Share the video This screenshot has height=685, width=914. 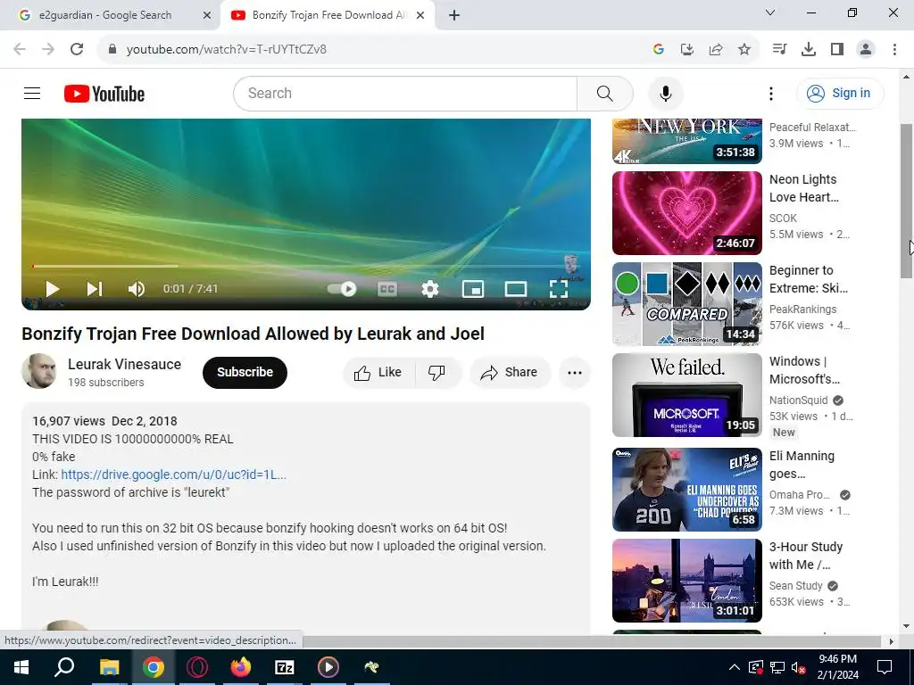(510, 373)
